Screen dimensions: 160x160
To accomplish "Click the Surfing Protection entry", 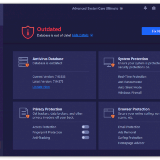I will tap(130, 138).
